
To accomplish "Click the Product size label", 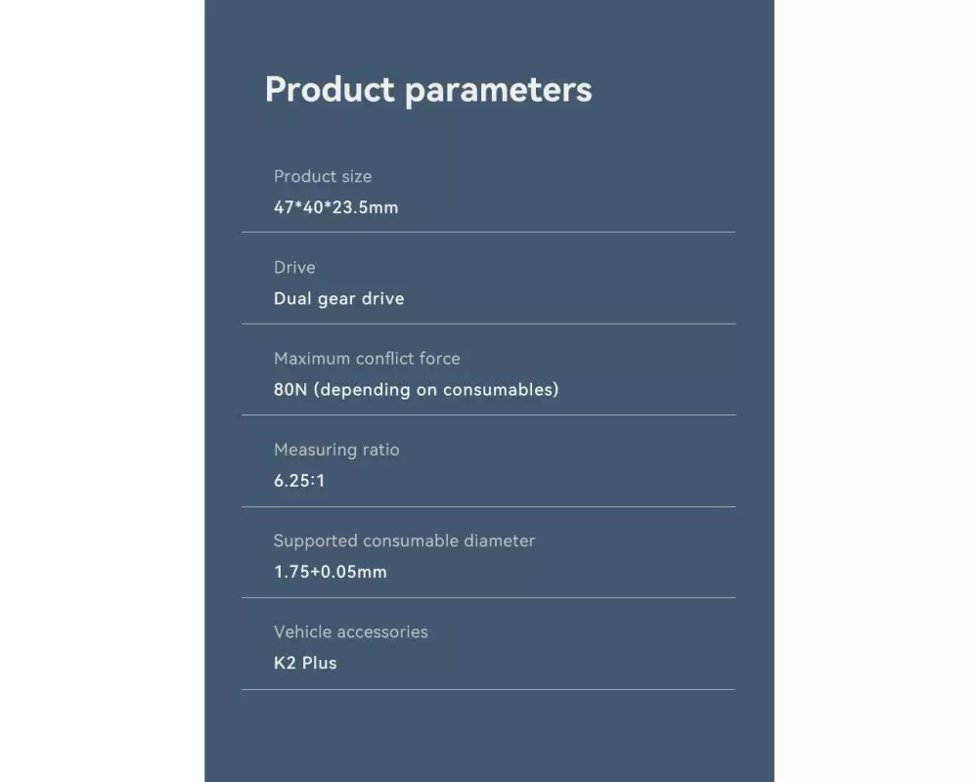I will coord(323,177).
